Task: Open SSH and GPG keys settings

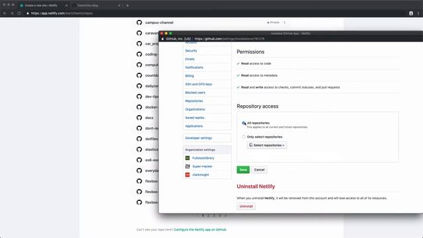Action: 198,84
